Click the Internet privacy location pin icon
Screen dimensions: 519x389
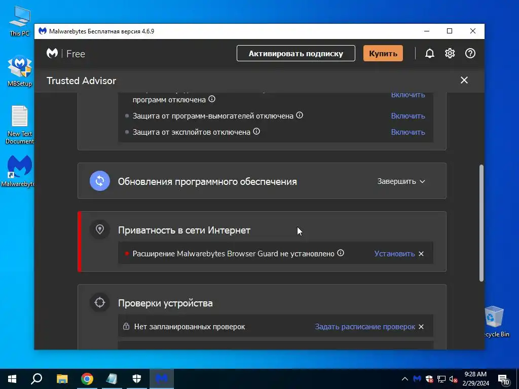[100, 229]
